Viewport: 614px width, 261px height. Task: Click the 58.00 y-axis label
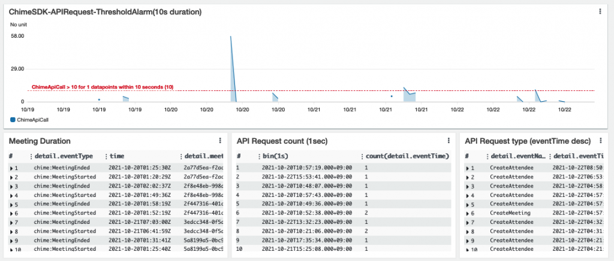click(x=17, y=36)
